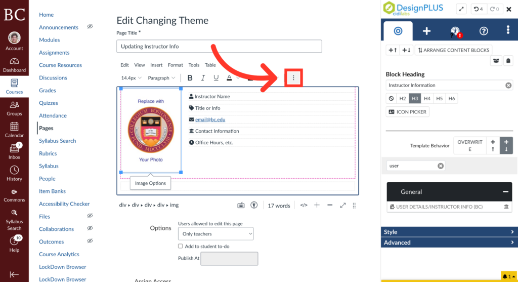Apply italic formatting in the editor
The image size is (518, 282).
(203, 78)
